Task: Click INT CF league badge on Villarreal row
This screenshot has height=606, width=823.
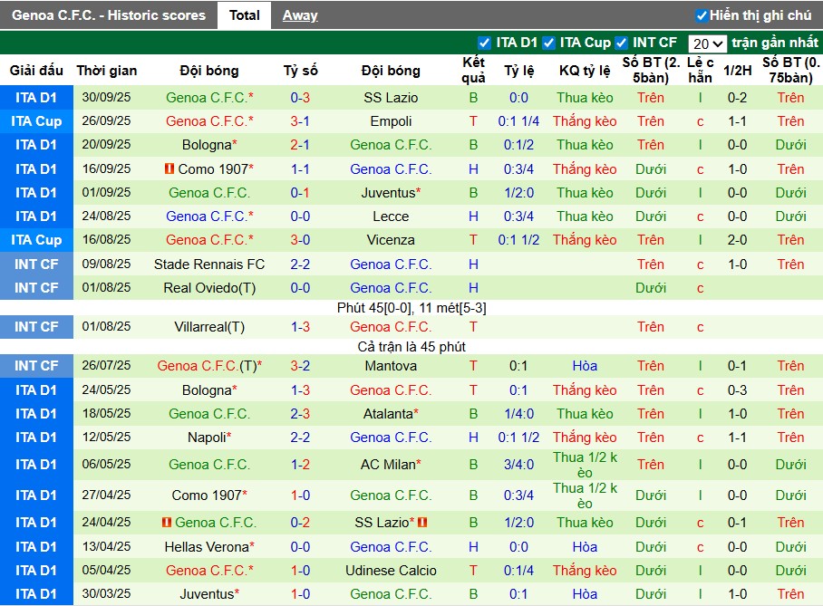Action: (36, 327)
